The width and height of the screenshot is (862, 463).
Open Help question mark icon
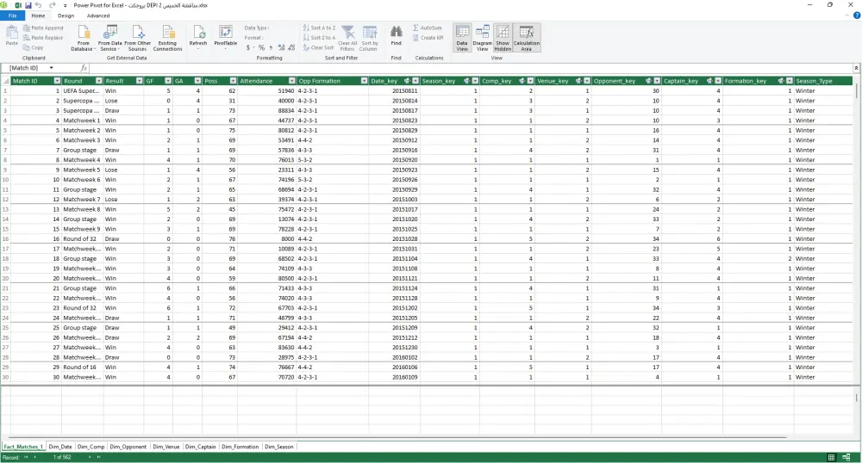[857, 15]
